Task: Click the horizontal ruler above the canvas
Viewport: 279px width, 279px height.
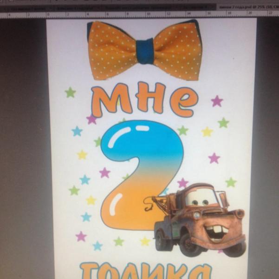Action: 139,14
